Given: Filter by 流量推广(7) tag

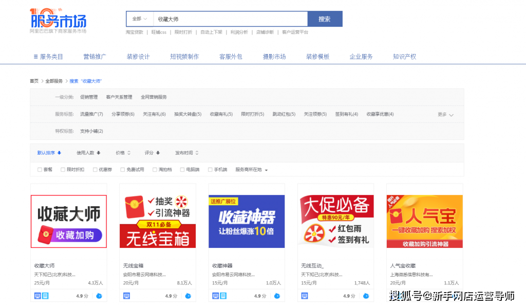Looking at the screenshot, I should (91, 114).
